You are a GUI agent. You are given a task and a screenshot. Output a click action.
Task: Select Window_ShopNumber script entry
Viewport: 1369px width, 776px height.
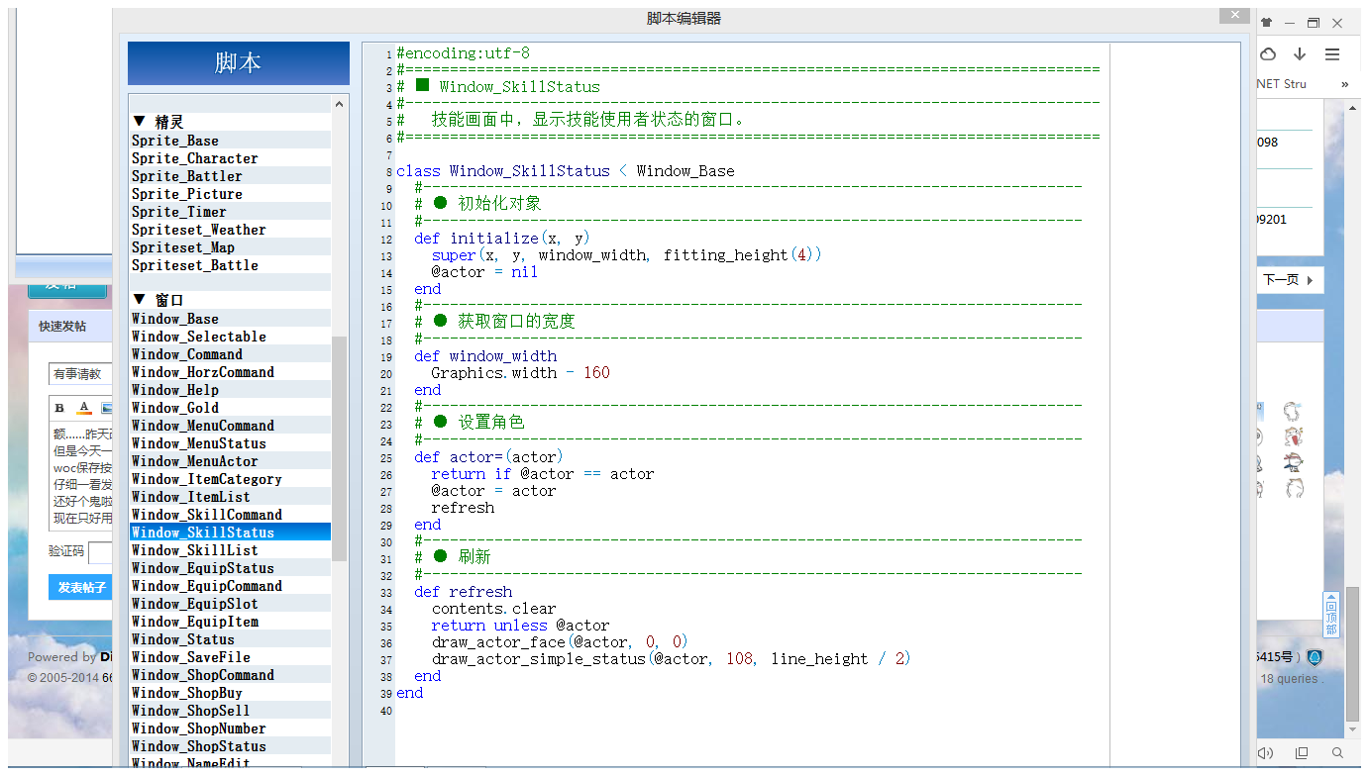click(x=230, y=728)
